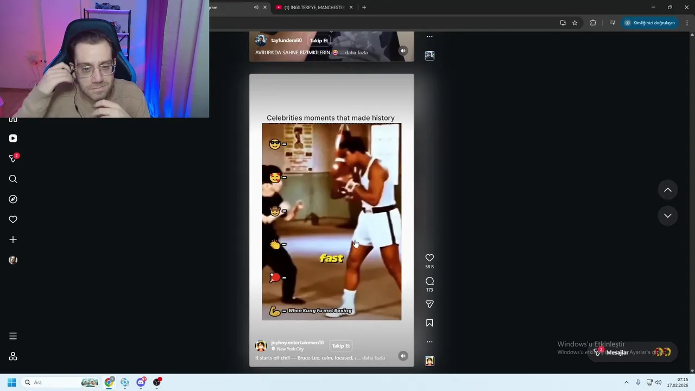Image resolution: width=695 pixels, height=391 pixels.
Task: Open audio thumbnail of joyboy reel
Action: point(429,361)
